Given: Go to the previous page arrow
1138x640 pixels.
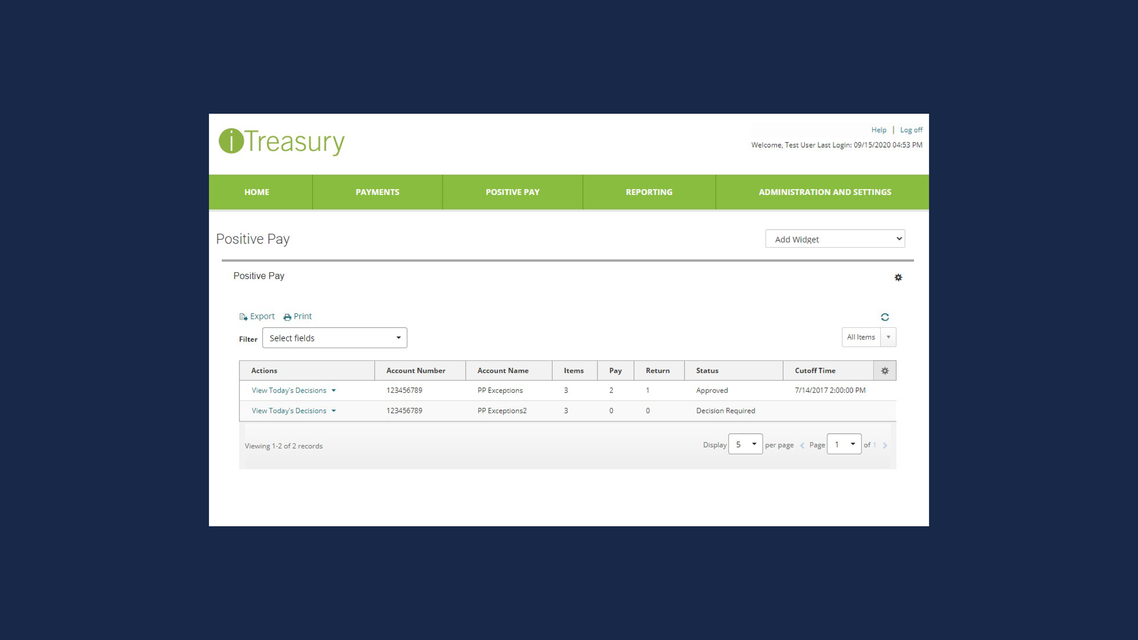Looking at the screenshot, I should (802, 445).
